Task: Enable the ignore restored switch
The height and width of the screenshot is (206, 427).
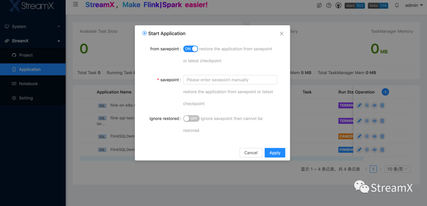Action: pyautogui.click(x=191, y=118)
